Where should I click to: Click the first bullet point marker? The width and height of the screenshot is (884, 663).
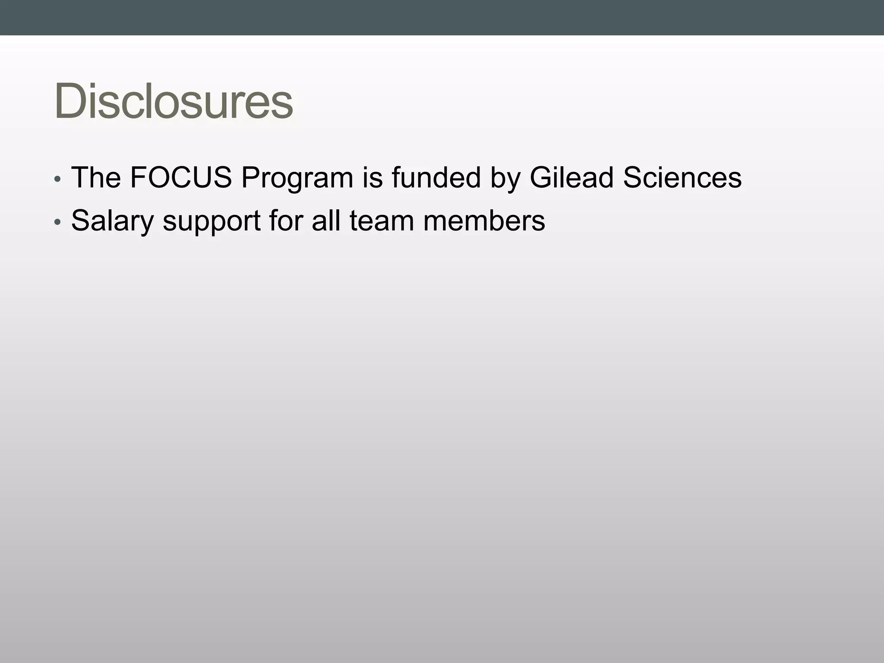tap(58, 179)
